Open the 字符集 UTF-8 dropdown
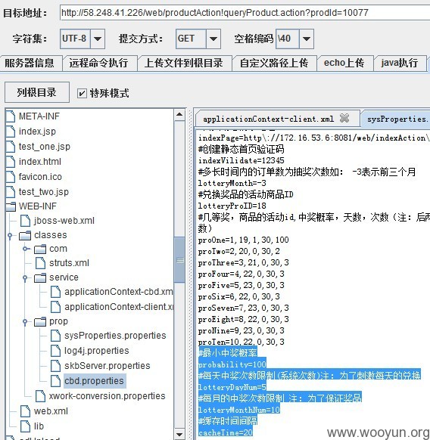 [98, 39]
